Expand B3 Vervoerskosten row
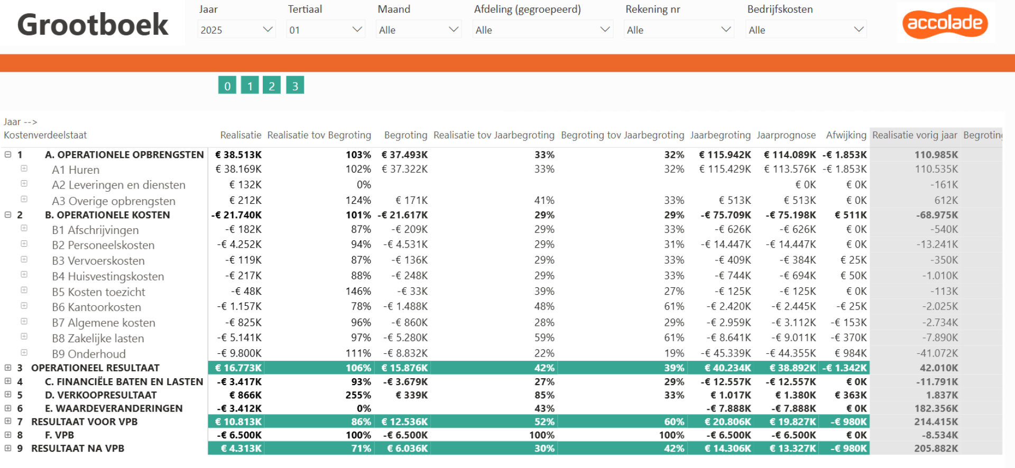 tap(24, 259)
